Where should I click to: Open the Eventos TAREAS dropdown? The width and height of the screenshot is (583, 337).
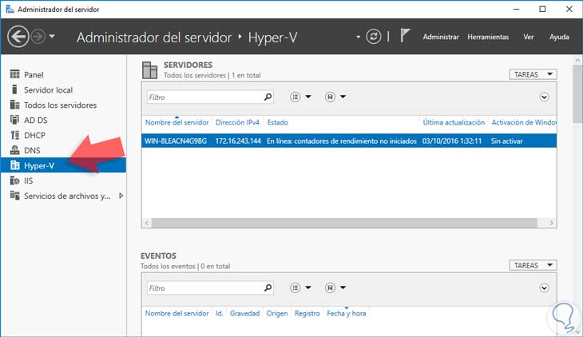(533, 265)
